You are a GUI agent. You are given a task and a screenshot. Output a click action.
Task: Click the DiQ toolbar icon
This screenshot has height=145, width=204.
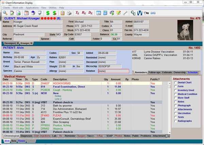153,13
